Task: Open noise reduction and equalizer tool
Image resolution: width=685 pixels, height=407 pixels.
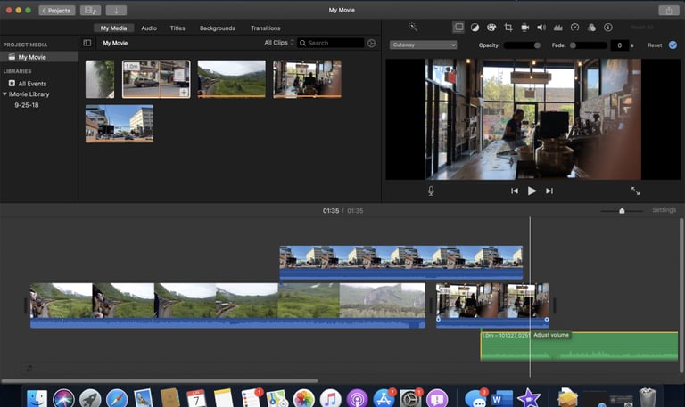Action: [557, 28]
